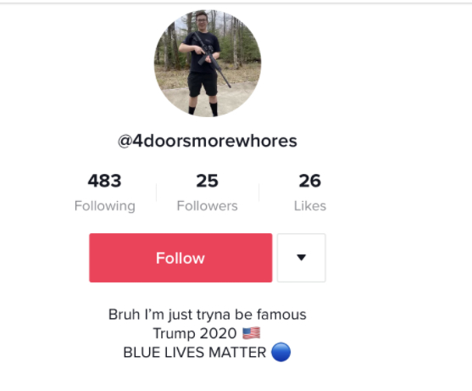Click the blue circle emoji in bio
The image size is (472, 391).
click(x=280, y=352)
